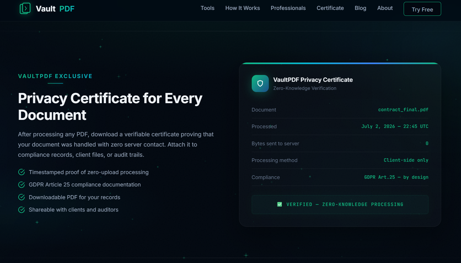461x263 pixels.
Task: Click checkmark icon beside GDPR Article 25
Action: click(x=21, y=185)
